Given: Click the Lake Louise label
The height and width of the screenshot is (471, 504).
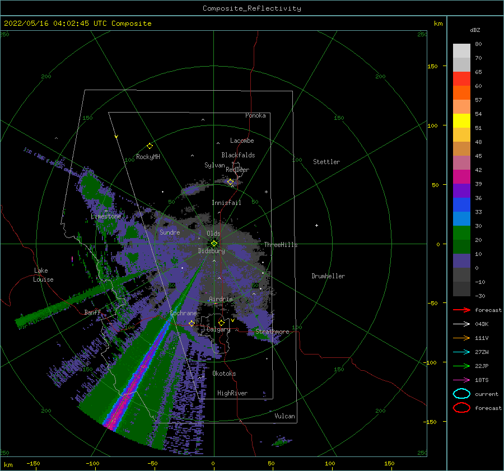Looking at the screenshot, I should pos(43,275).
